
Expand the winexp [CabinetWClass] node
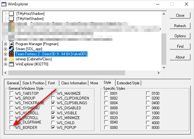pos(5,59)
